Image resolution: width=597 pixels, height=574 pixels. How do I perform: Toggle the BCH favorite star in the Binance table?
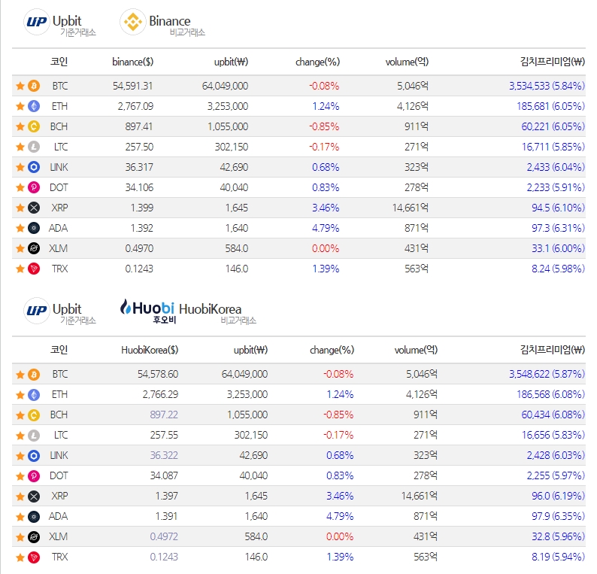[x=20, y=126]
